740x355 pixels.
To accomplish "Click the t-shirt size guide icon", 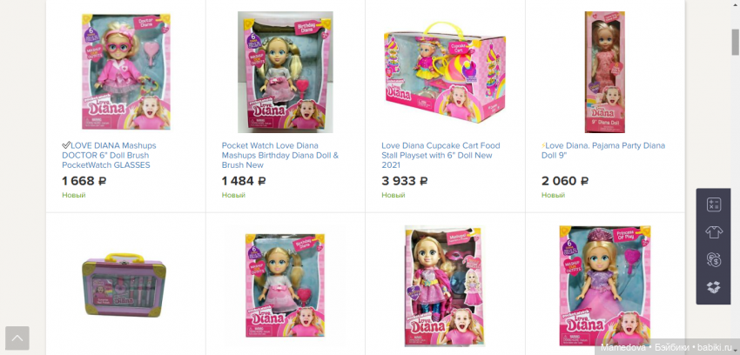I will pos(714,232).
